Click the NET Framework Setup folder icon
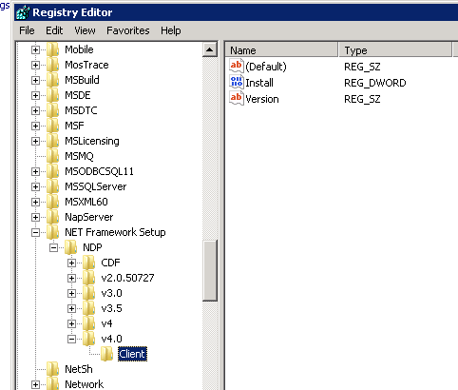This screenshot has width=458, height=390. tap(52, 232)
